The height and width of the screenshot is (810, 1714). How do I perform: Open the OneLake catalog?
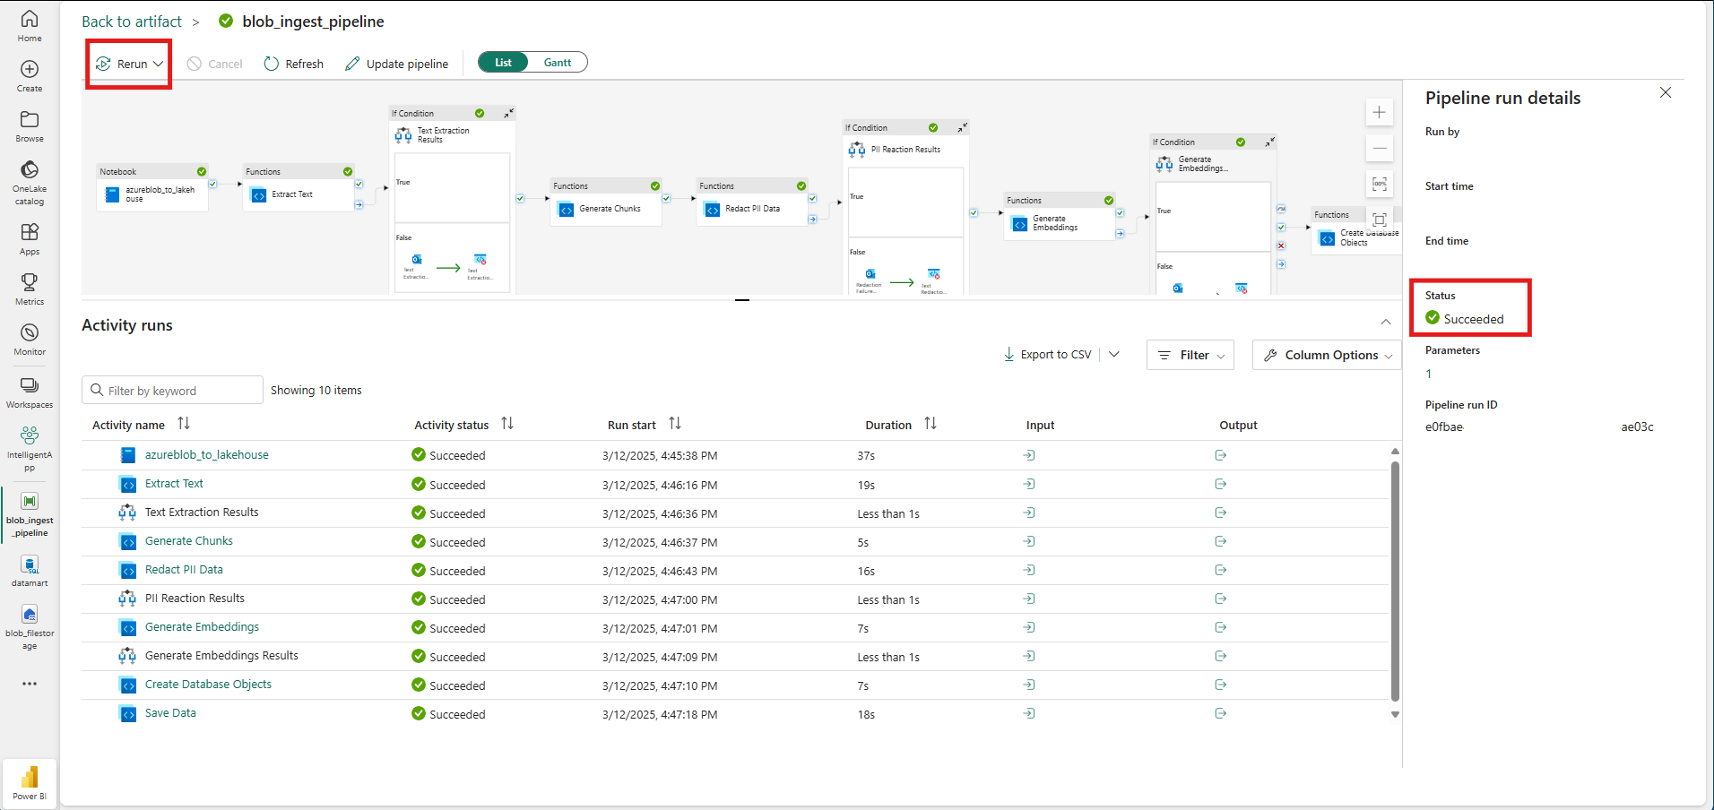(30, 183)
